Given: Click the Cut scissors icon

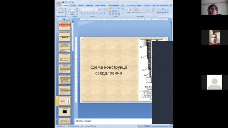Looking at the screenshot, I should tap(66, 9).
